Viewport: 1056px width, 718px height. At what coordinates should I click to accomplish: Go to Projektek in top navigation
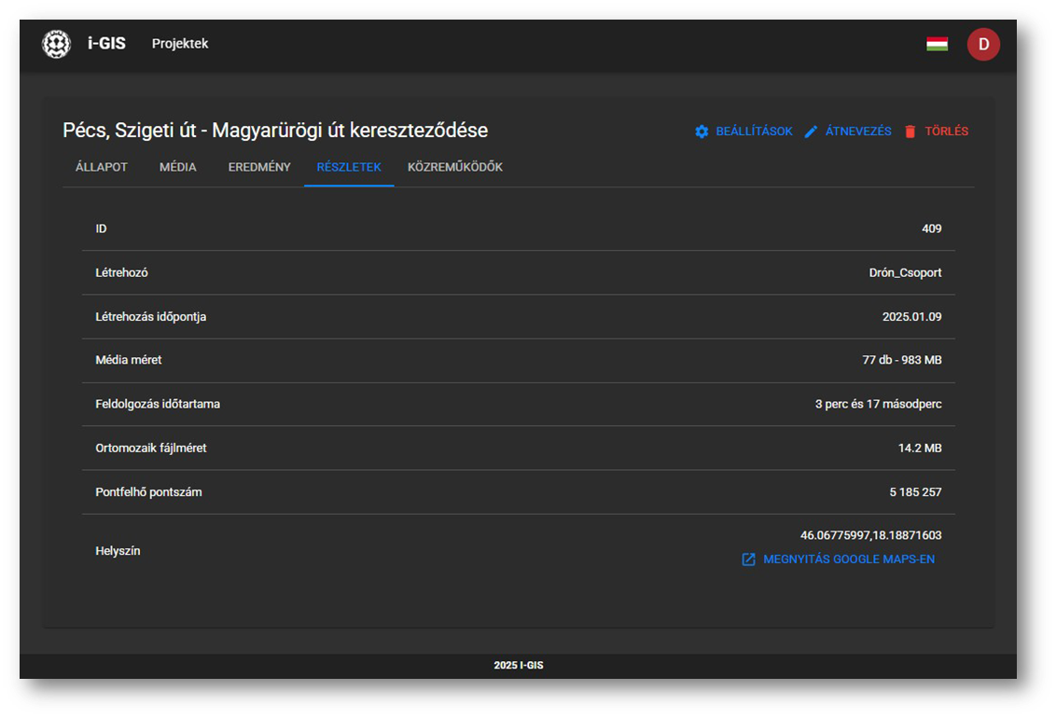180,44
